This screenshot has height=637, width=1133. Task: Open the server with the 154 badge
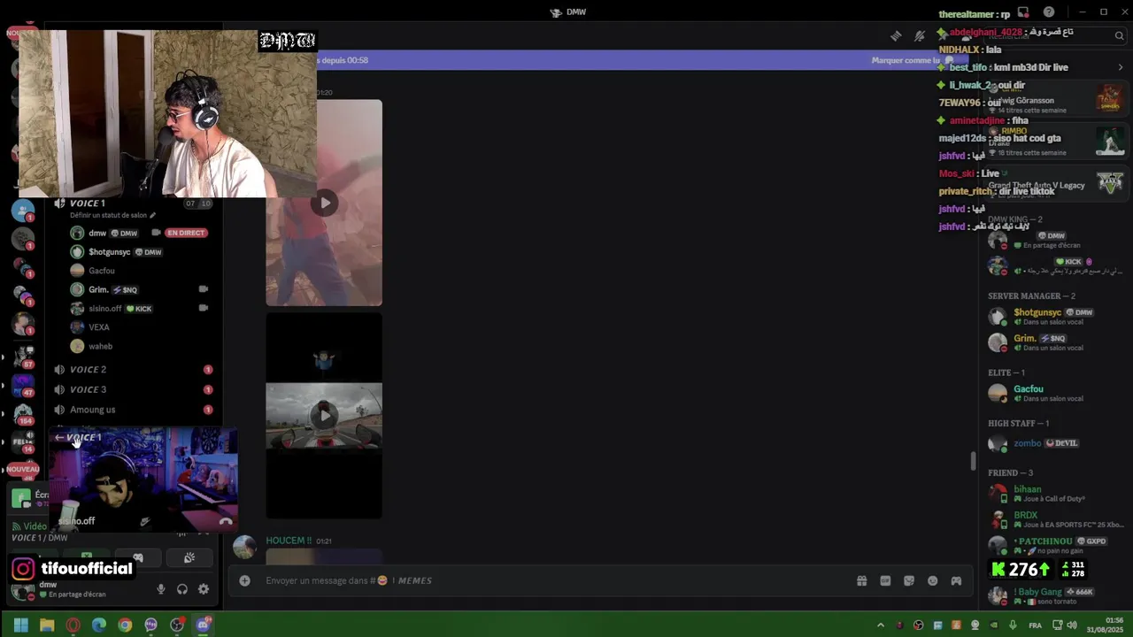click(x=23, y=413)
